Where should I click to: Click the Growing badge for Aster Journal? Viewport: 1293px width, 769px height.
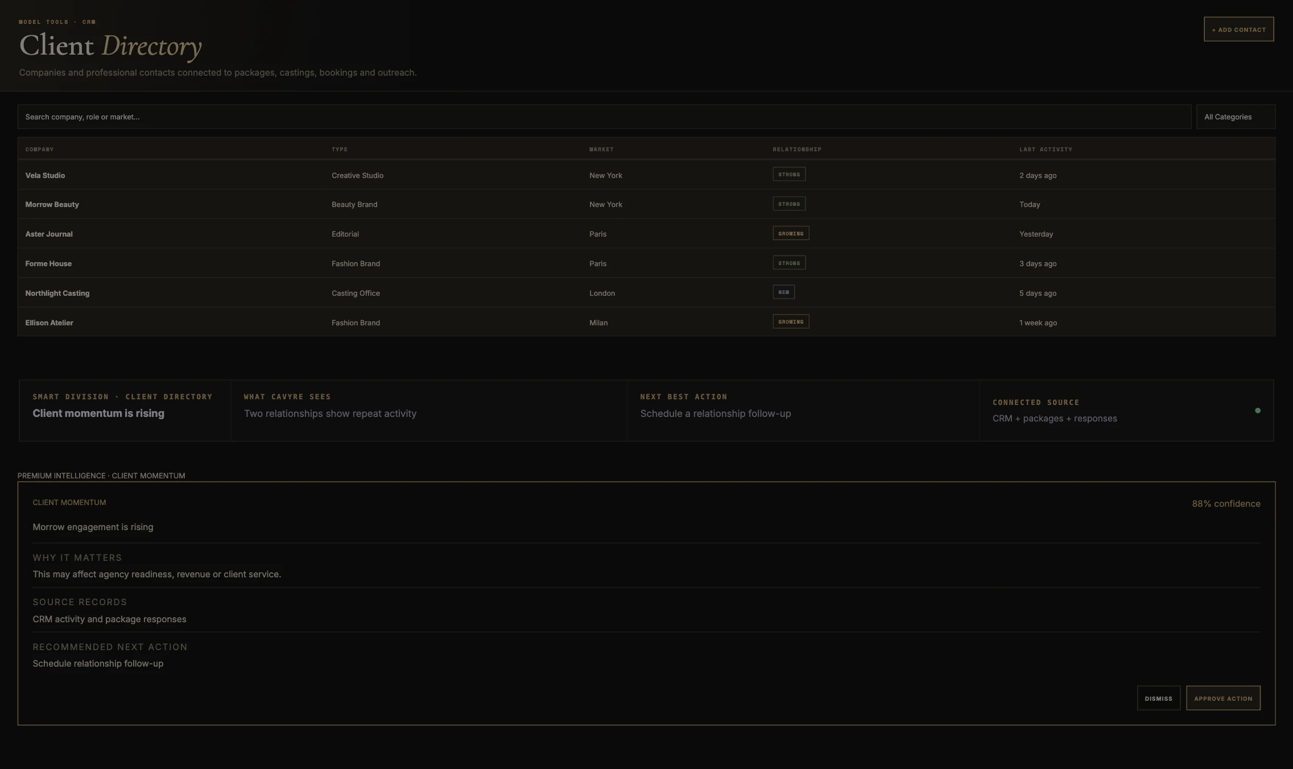[x=791, y=233]
